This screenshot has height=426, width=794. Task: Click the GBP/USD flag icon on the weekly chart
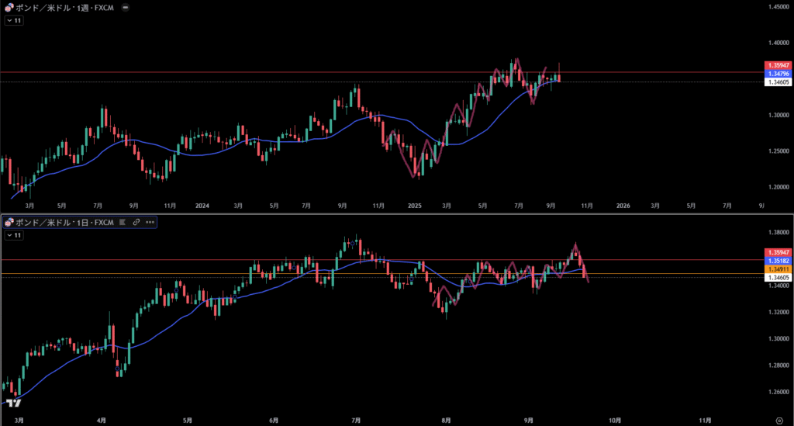pyautogui.click(x=9, y=7)
